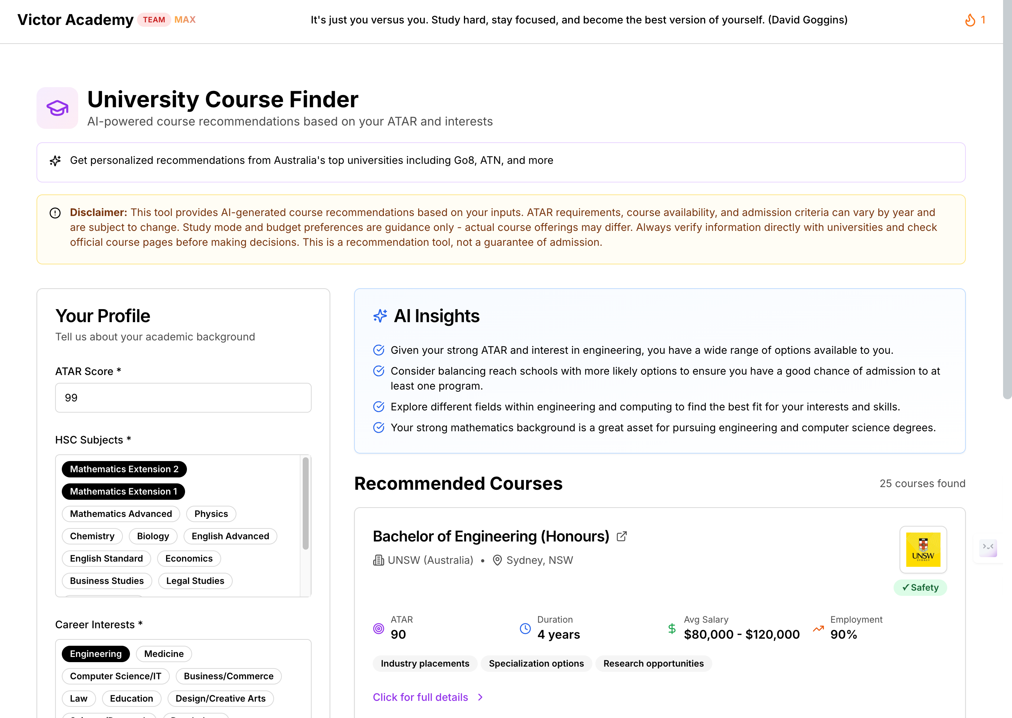
Task: Select the Medicine career interest chip
Action: pos(163,654)
